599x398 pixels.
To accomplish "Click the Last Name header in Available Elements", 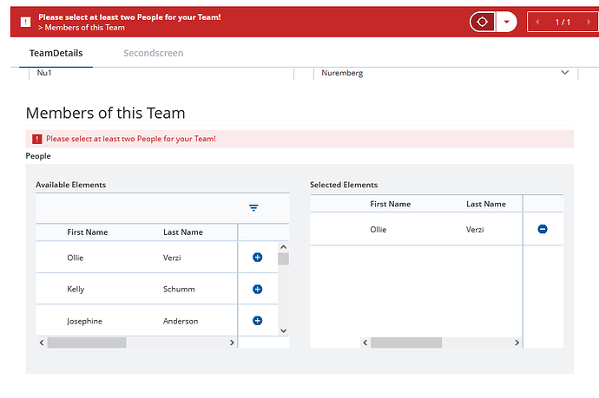I will point(183,232).
